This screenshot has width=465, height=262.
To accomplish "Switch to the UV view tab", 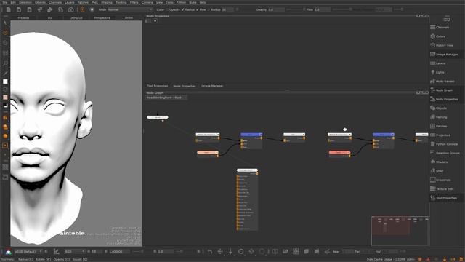I will [49, 17].
